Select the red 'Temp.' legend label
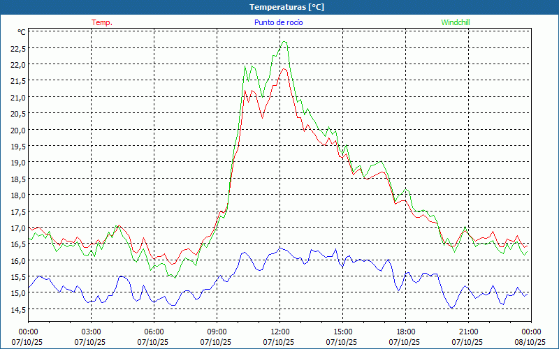 click(102, 22)
